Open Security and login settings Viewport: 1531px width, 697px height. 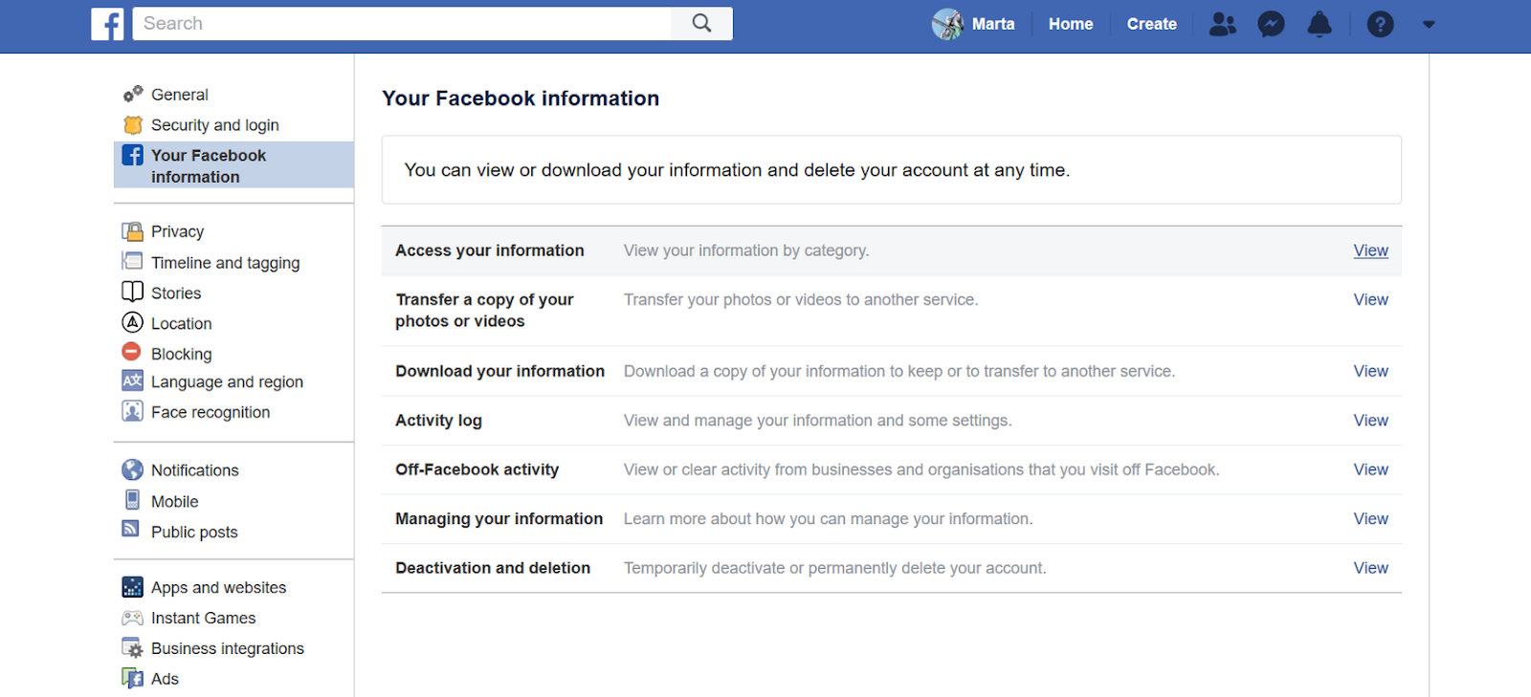click(x=215, y=125)
